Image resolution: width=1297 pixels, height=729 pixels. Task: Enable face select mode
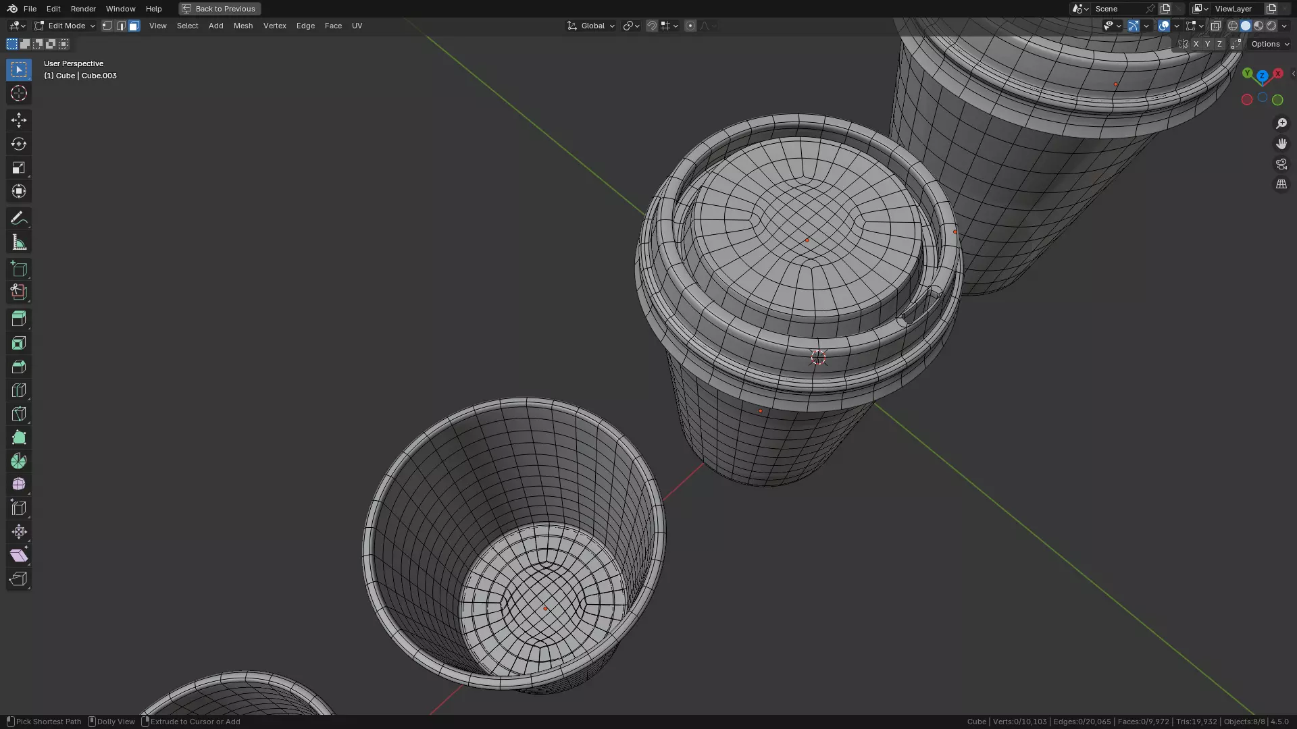coord(134,26)
